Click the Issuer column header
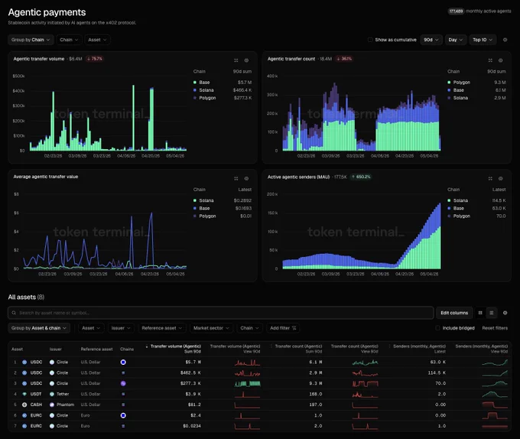This screenshot has height=439, width=520. pos(55,350)
